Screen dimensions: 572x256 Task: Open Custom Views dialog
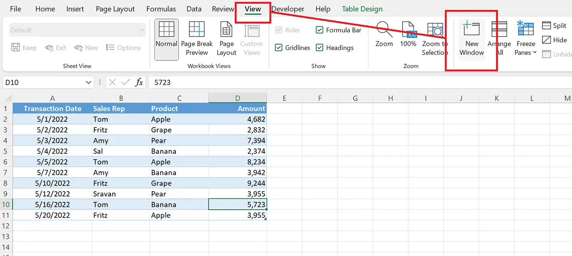[x=251, y=39]
